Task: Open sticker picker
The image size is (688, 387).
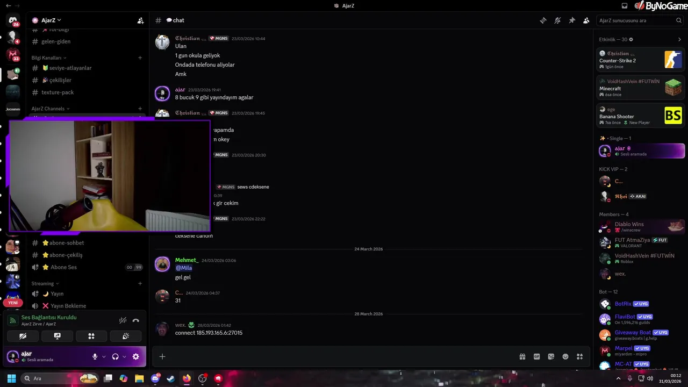Action: (x=551, y=356)
